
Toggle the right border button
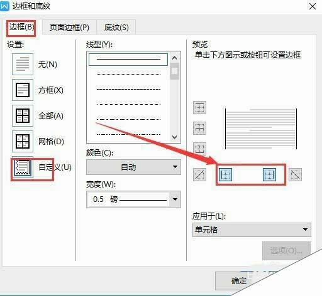click(269, 174)
